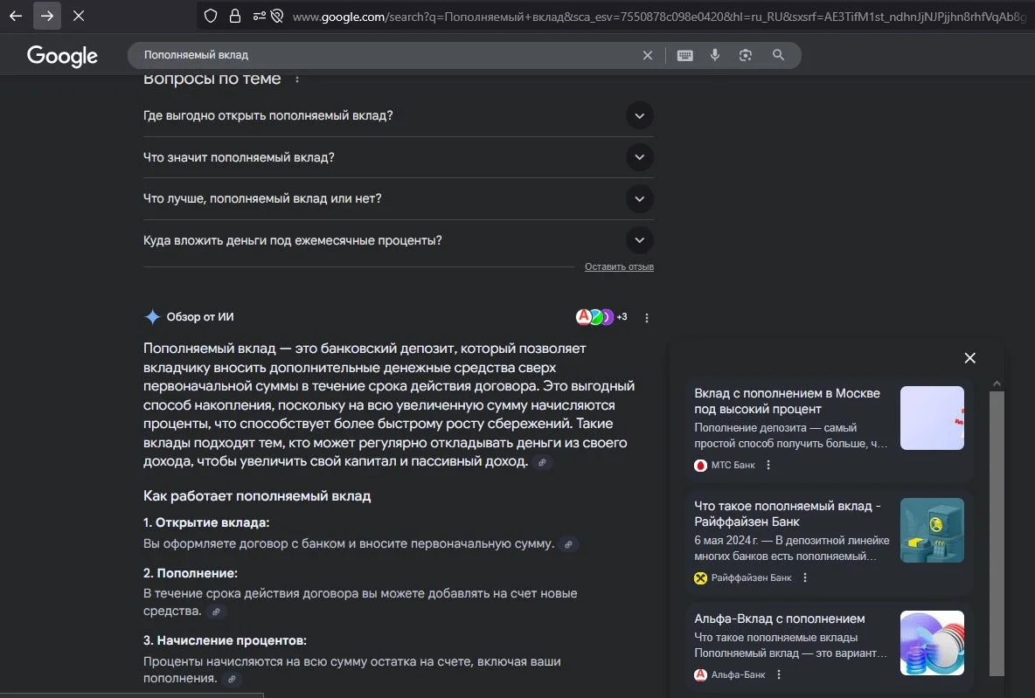Screen dimensions: 1035x698
Task: Start voice search with microphone icon
Action: point(715,55)
